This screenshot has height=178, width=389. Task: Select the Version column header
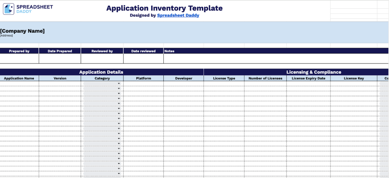[x=60, y=78]
